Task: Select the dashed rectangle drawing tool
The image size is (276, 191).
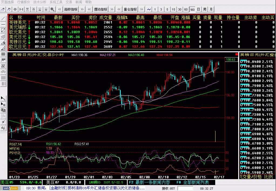Action: [3, 30]
